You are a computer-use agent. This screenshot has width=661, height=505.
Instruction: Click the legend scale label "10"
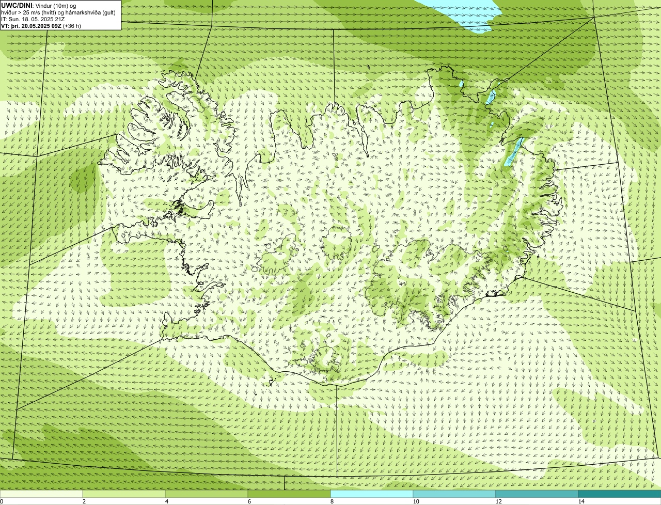click(416, 501)
